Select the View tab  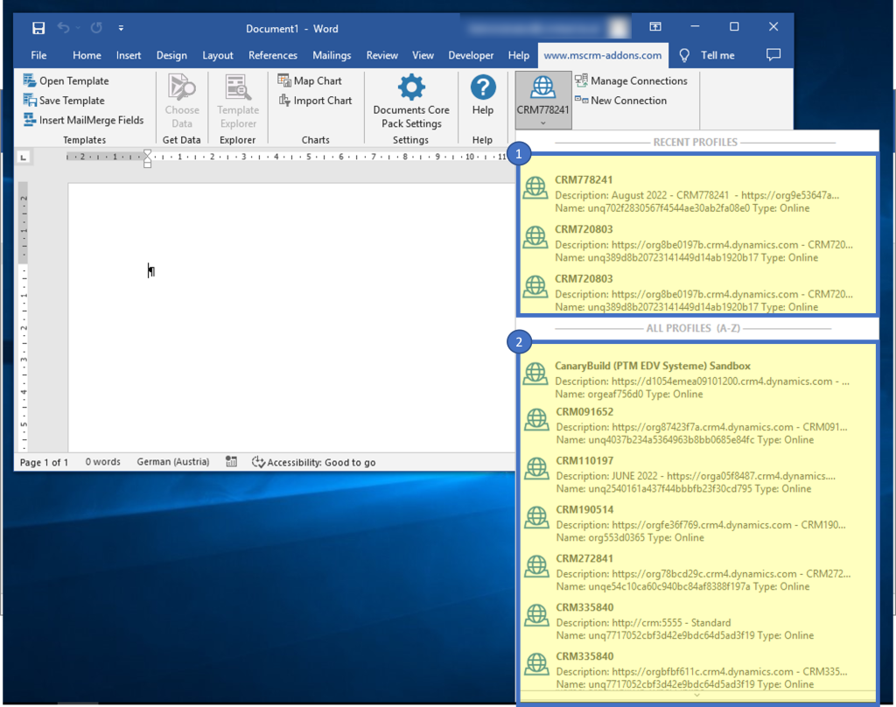pos(423,55)
